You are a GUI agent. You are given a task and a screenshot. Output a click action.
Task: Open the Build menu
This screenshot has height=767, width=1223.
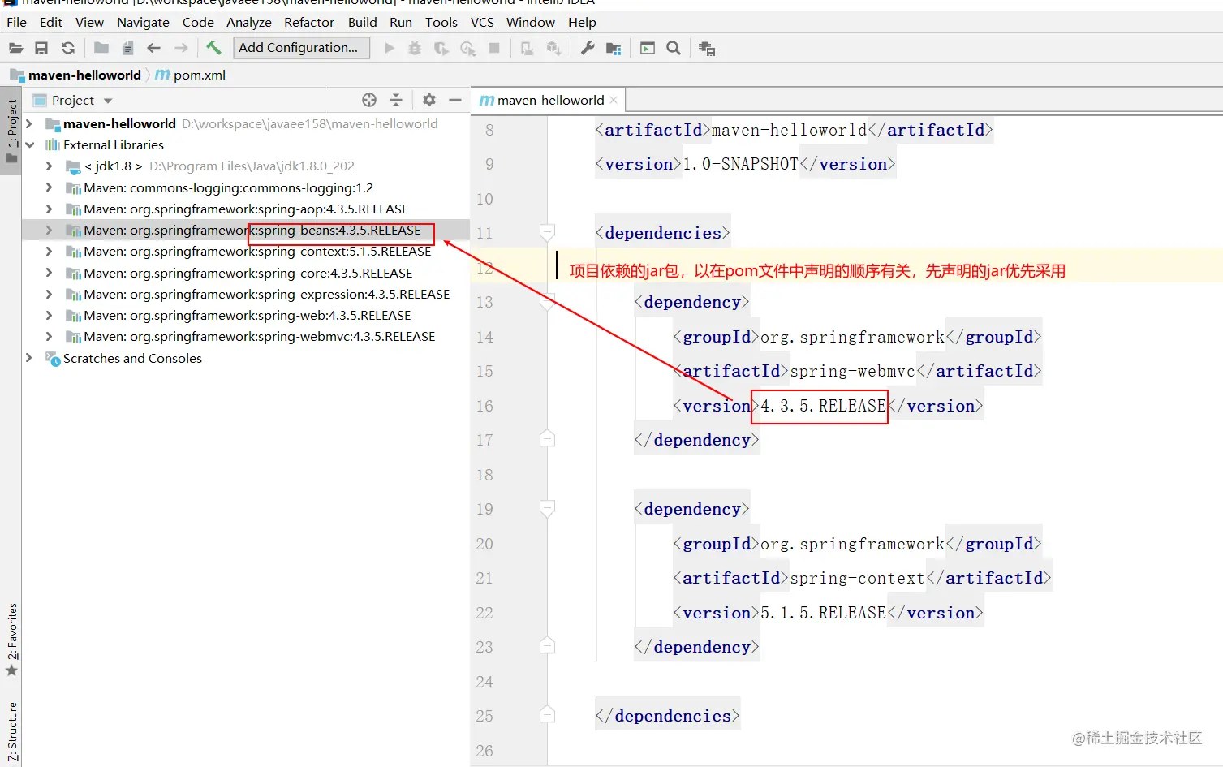tap(362, 22)
